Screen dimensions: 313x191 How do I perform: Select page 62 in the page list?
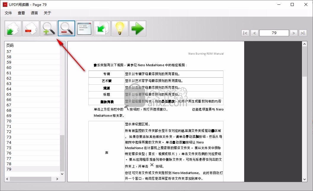tap(32, 78)
